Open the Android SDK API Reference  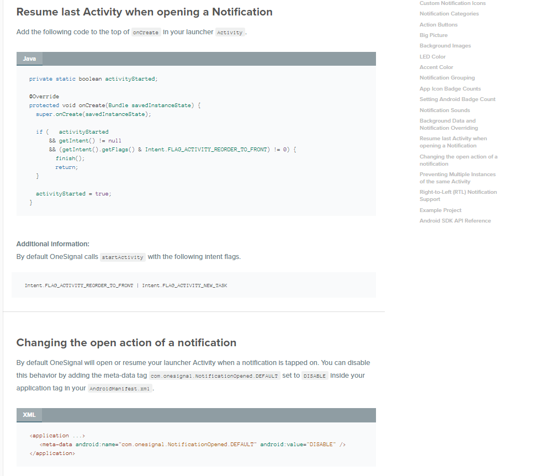455,220
